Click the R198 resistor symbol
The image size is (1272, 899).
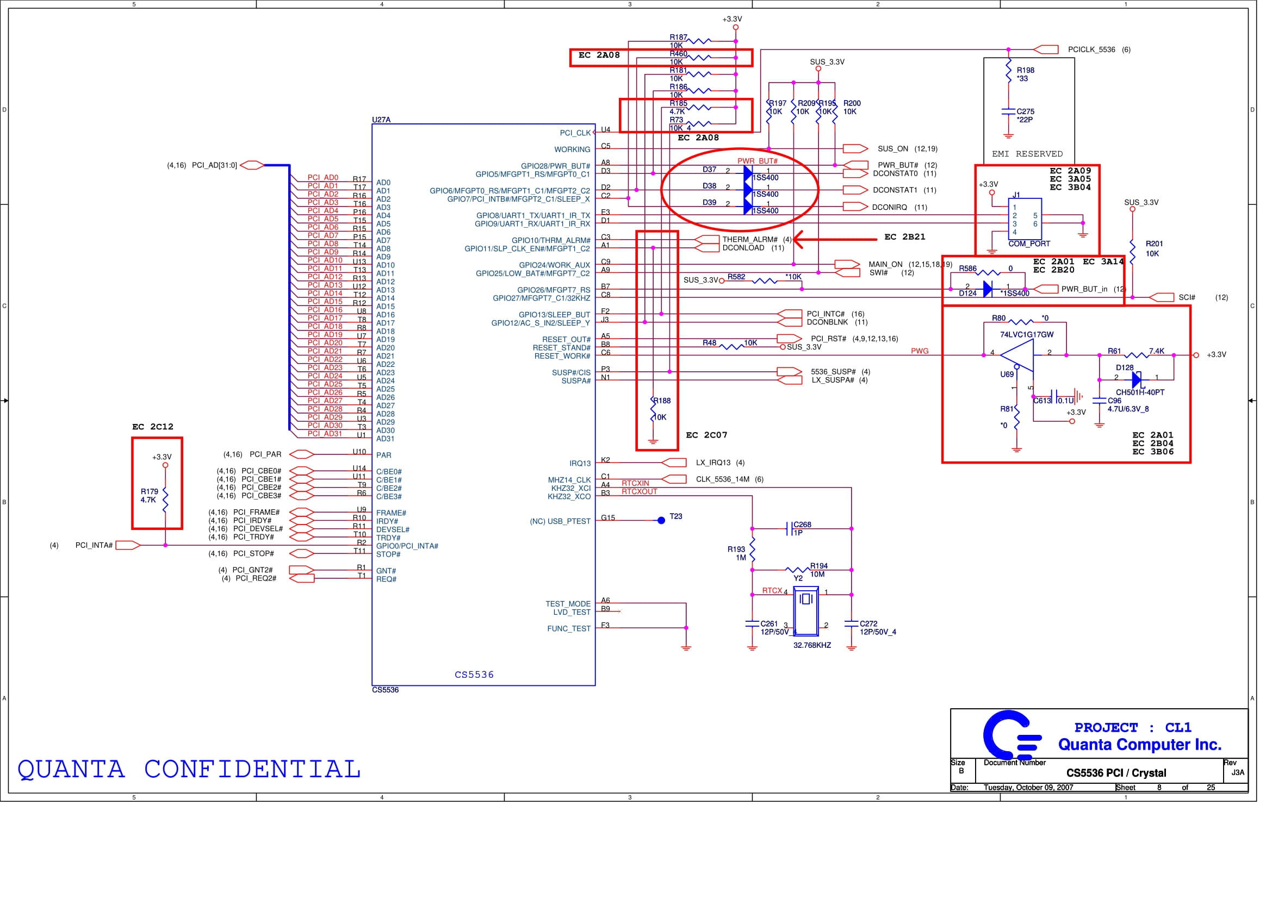[1008, 71]
